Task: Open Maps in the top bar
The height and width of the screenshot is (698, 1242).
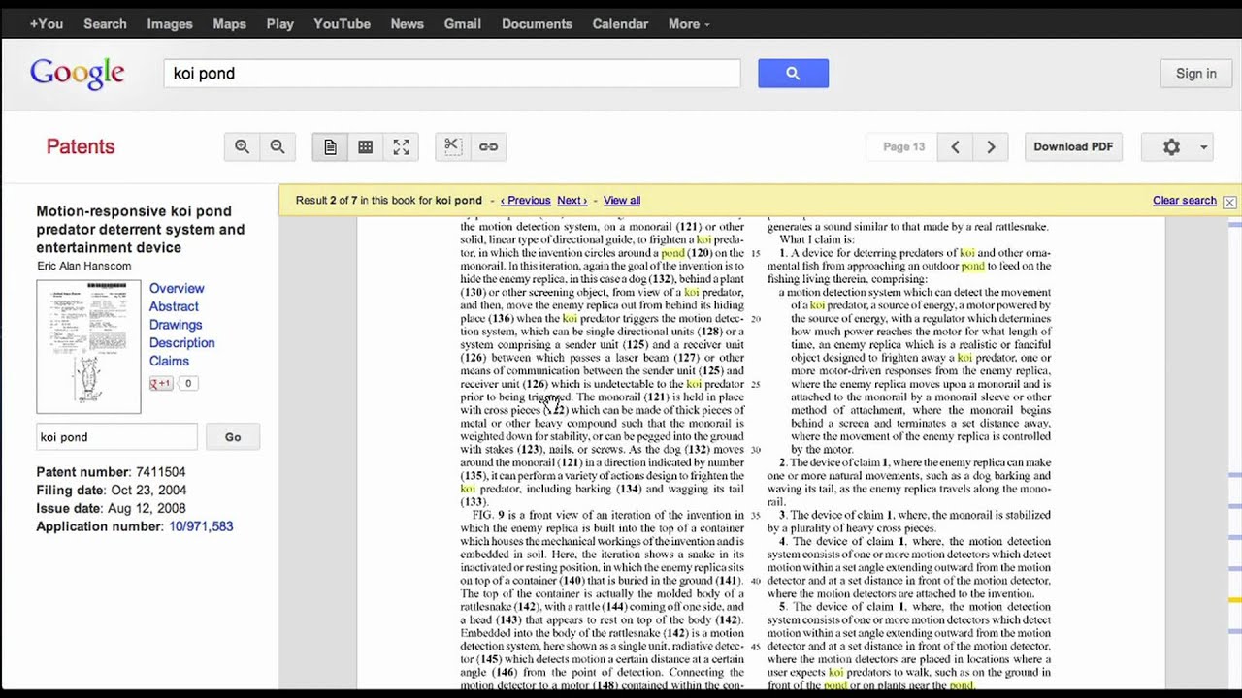Action: 229,23
